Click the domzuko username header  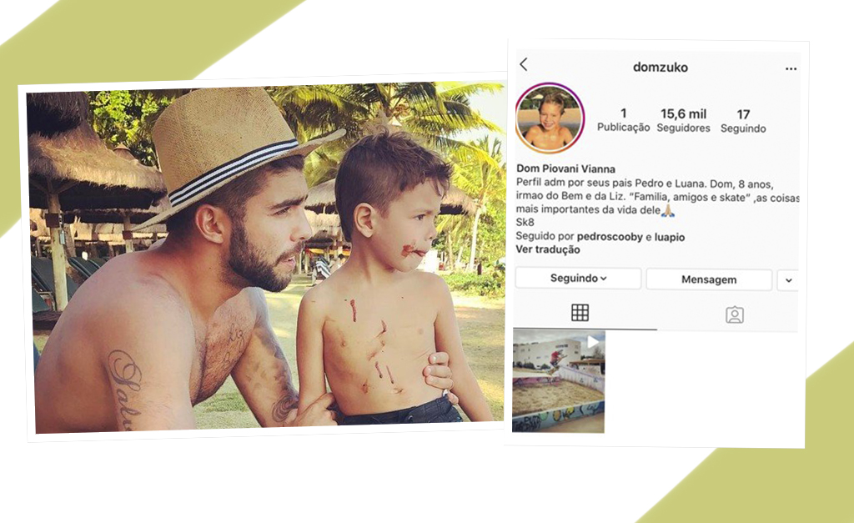[x=661, y=67]
